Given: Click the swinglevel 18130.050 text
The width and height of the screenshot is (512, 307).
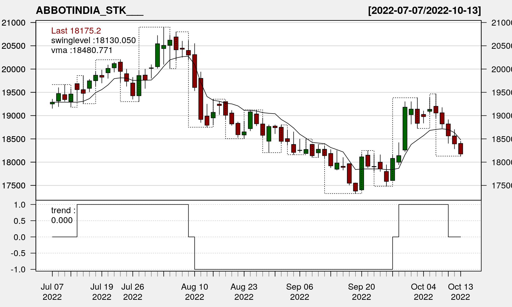Looking at the screenshot, I should [x=93, y=41].
